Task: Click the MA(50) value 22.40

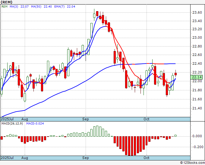Action: 48,7
